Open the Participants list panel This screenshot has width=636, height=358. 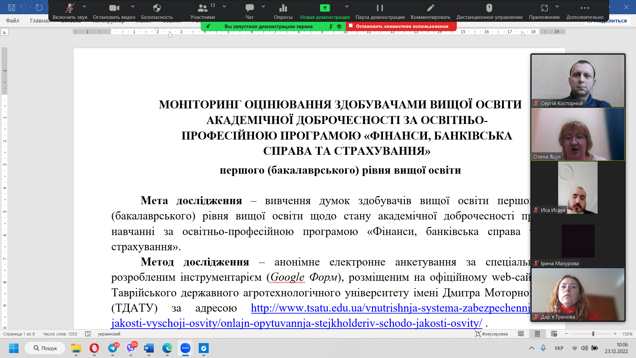coord(202,8)
